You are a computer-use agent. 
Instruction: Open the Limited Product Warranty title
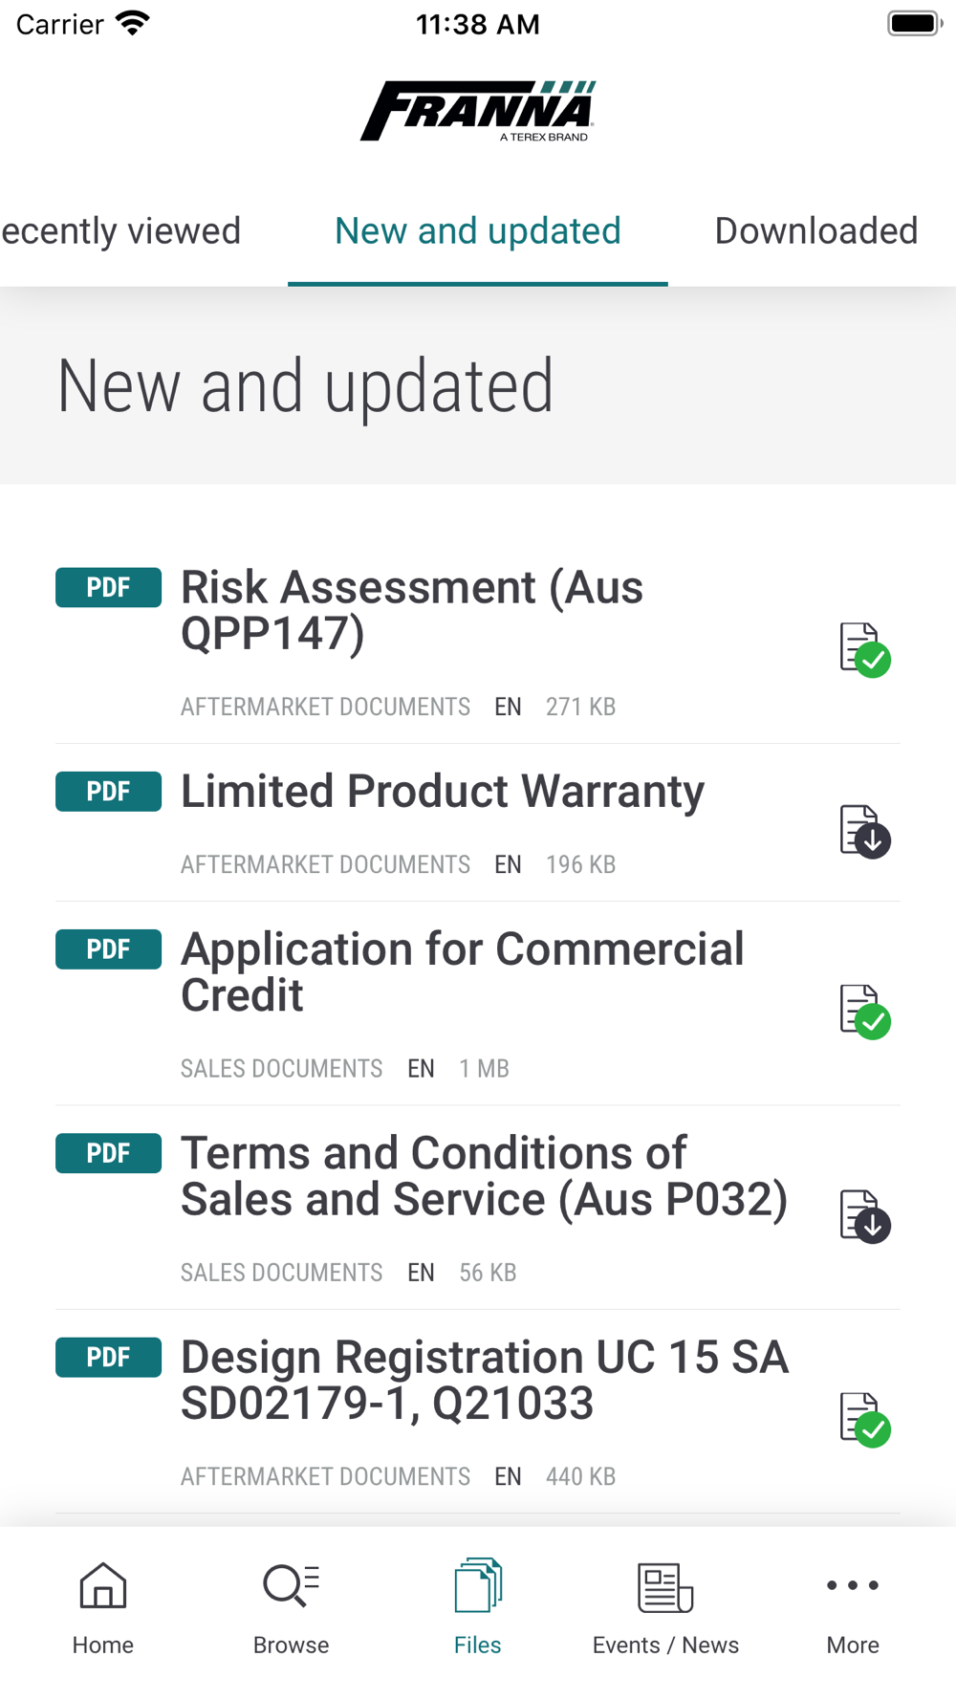tap(443, 792)
